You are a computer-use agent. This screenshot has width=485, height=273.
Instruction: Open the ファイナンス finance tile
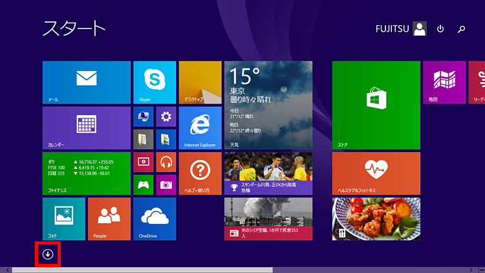pos(87,173)
